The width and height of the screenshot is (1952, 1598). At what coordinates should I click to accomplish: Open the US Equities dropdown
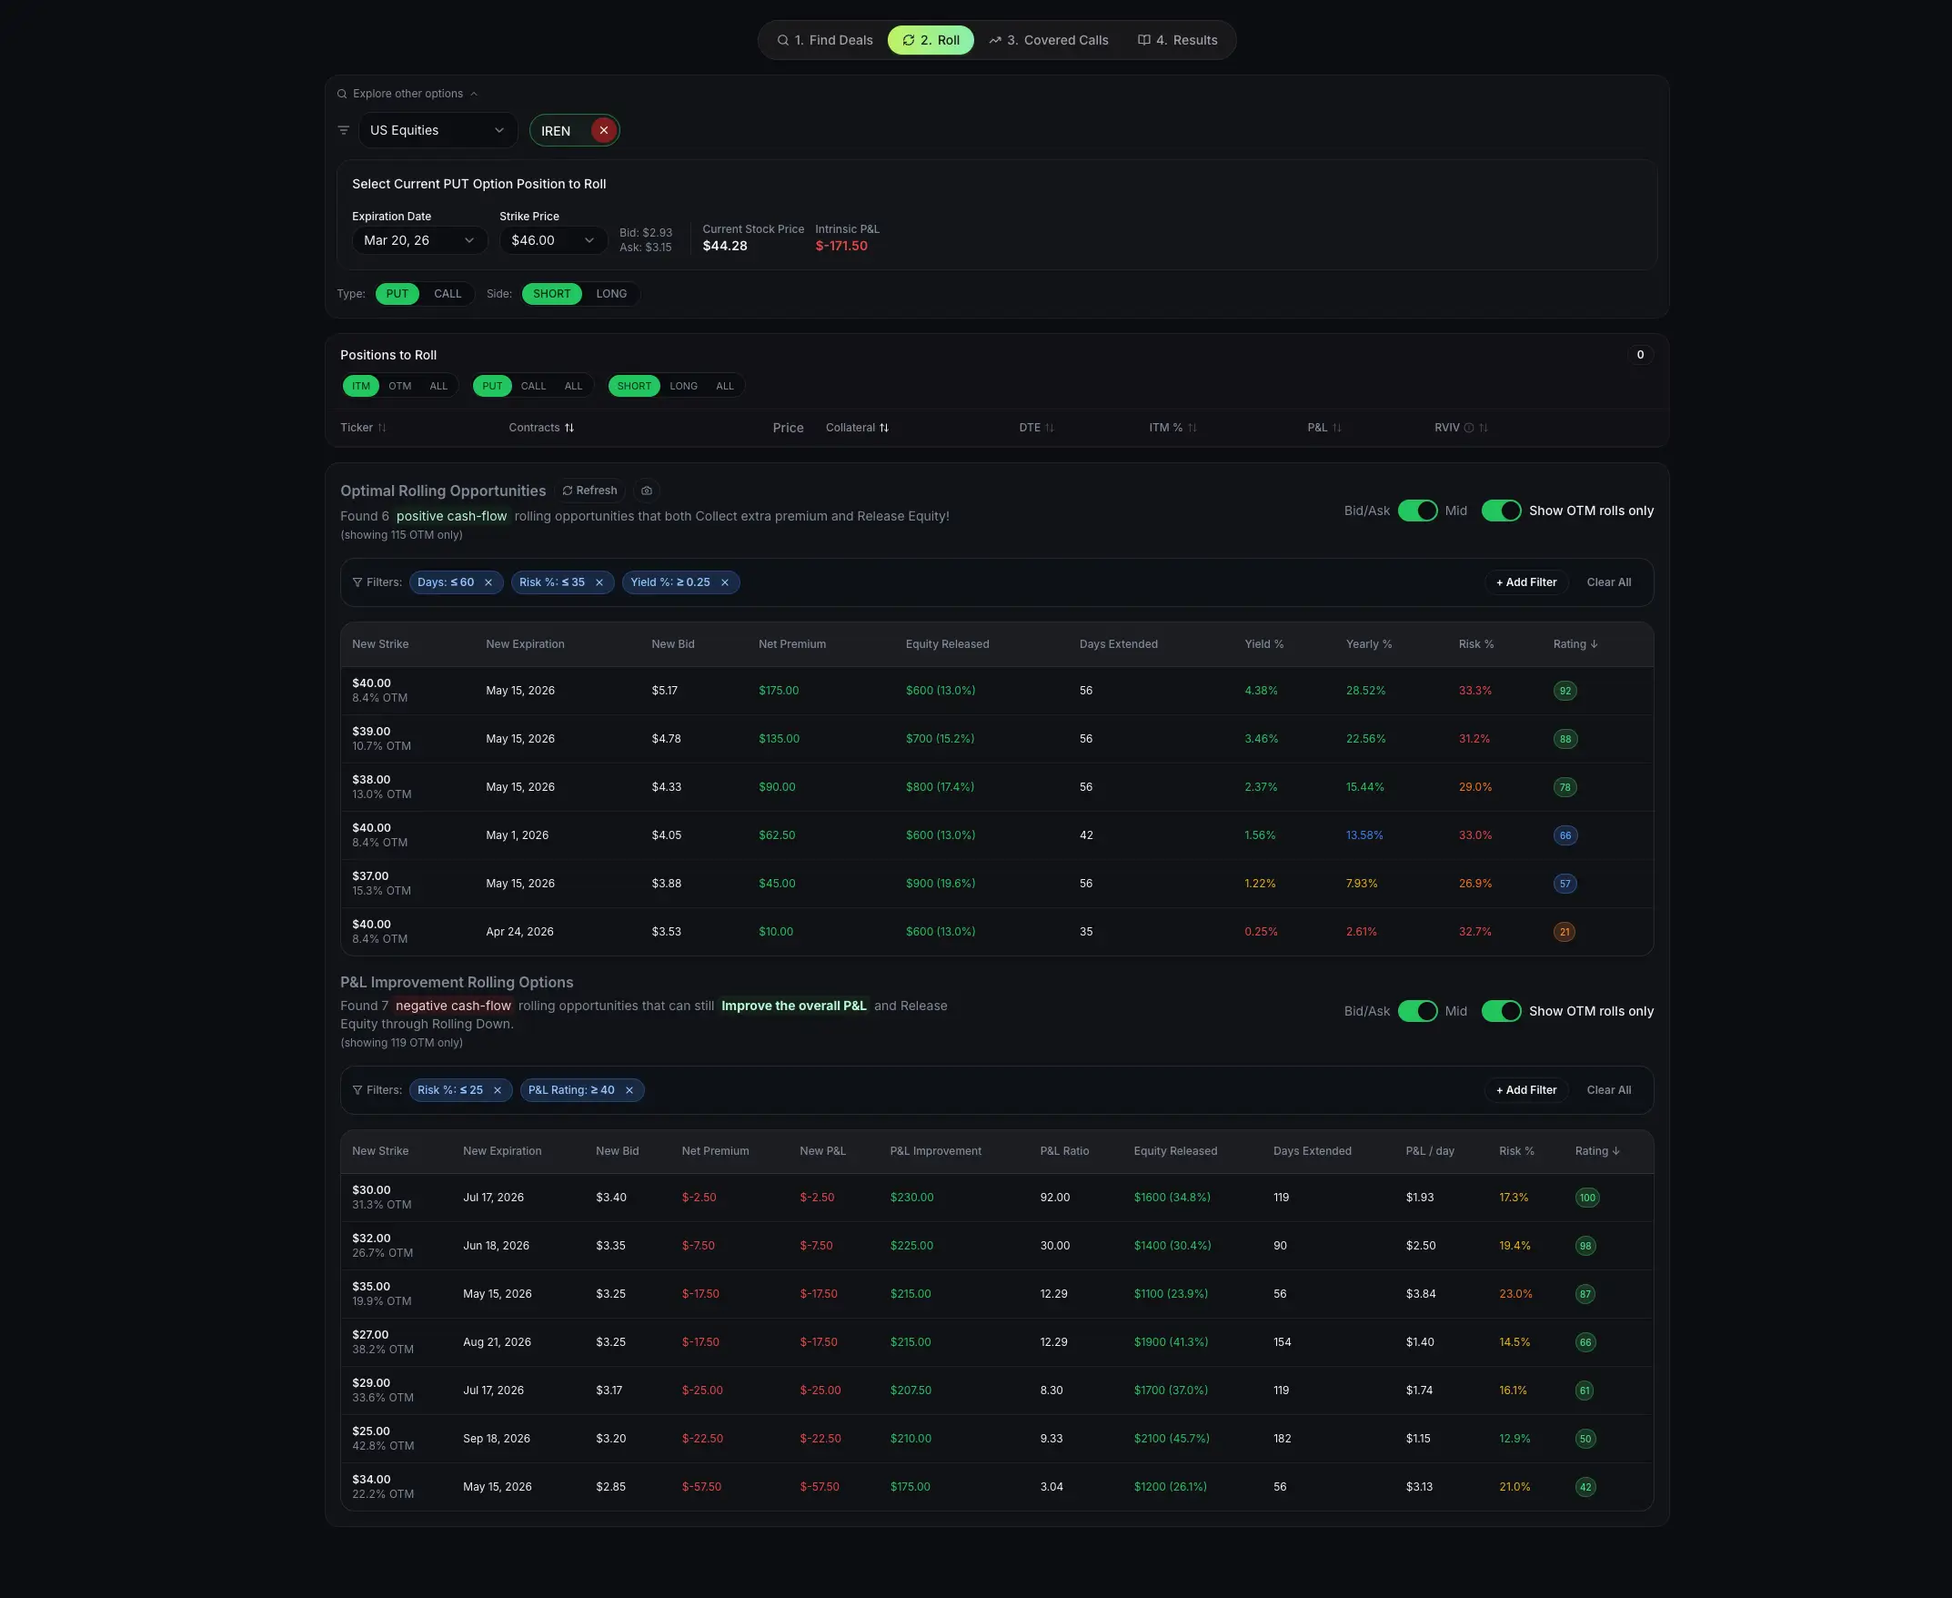pyautogui.click(x=437, y=131)
